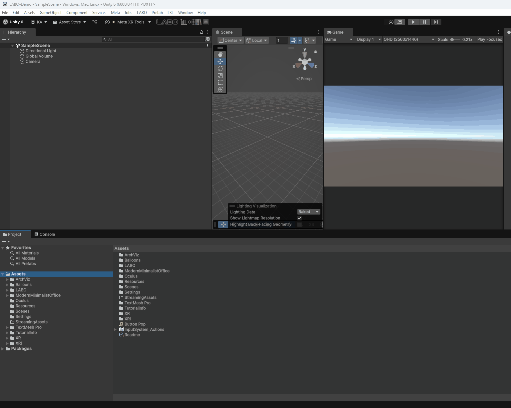Click the bar chart icon beside LABO
Screen dimensions: 511x408
pos(183,22)
